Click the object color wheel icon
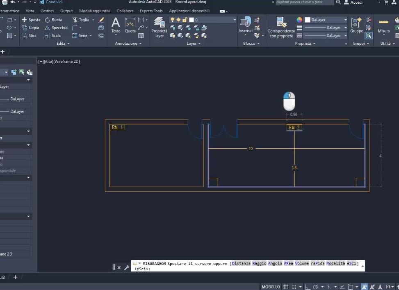Screen dimensions: 399x290 click(x=299, y=20)
